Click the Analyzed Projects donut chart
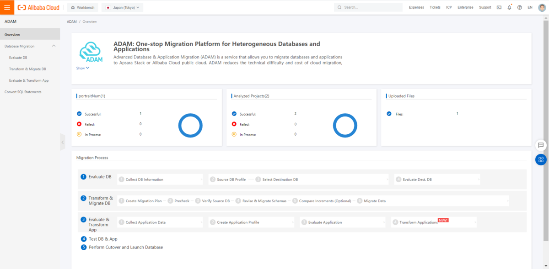 [345, 125]
